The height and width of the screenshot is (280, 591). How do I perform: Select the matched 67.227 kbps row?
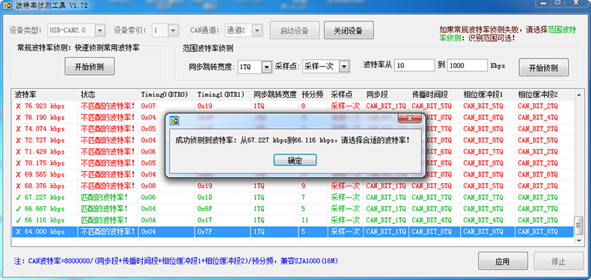click(x=293, y=198)
